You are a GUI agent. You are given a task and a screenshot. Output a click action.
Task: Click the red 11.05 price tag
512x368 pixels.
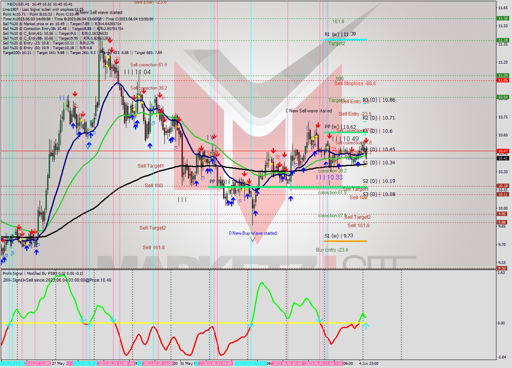click(503, 80)
